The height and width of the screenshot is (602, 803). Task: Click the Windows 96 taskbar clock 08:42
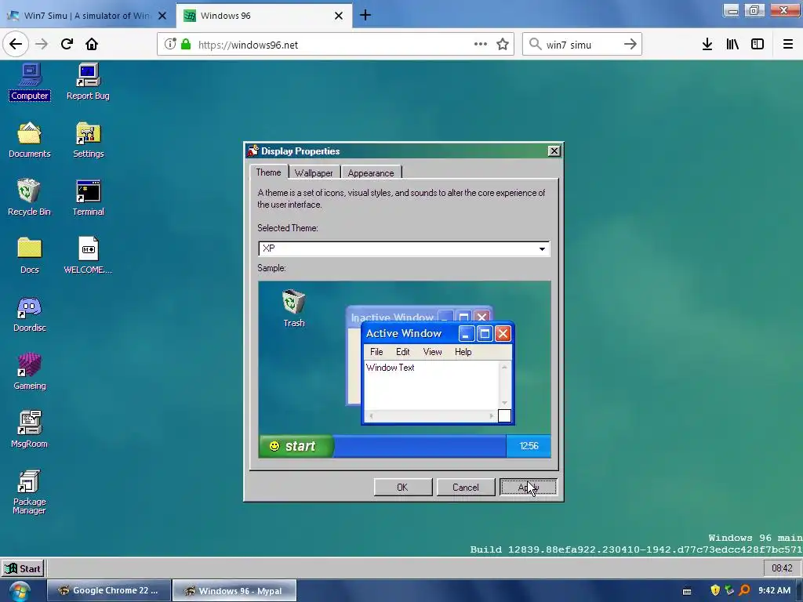782,568
